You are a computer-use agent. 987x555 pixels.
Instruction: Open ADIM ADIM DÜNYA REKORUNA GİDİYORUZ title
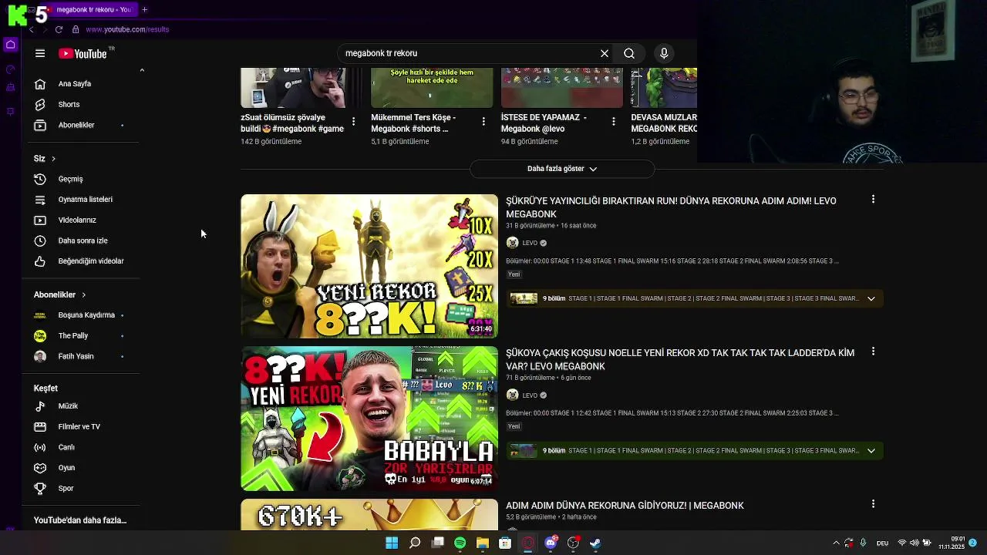625,506
